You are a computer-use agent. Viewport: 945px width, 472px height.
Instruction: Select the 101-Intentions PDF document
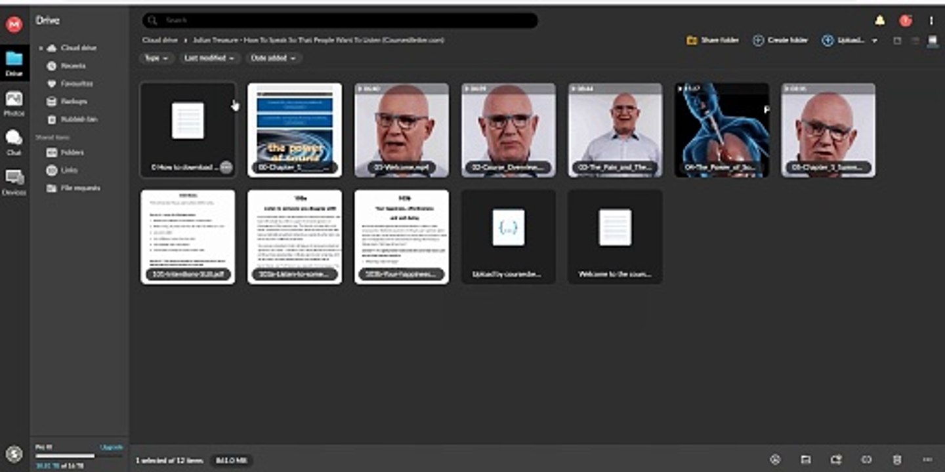188,237
